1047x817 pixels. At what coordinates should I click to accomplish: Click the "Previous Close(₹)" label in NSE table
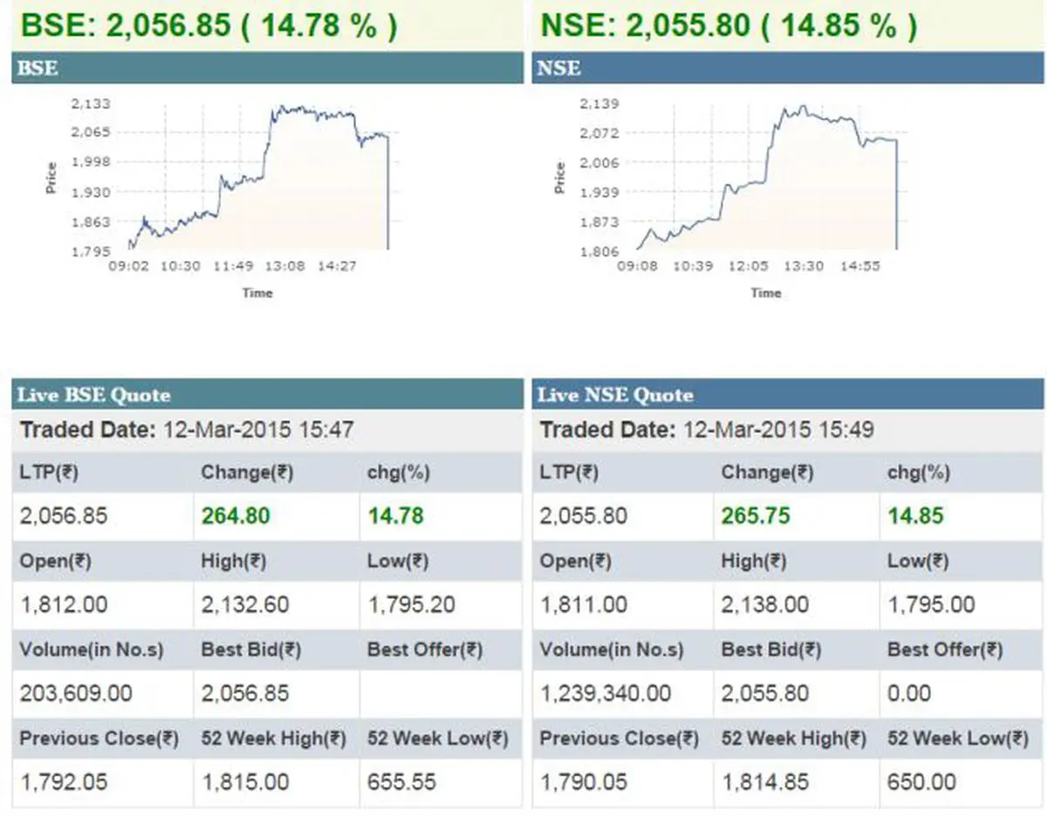619,739
